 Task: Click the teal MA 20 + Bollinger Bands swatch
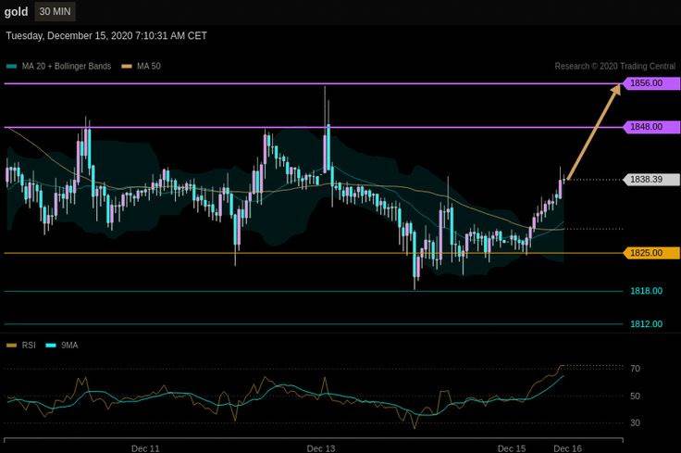click(12, 67)
